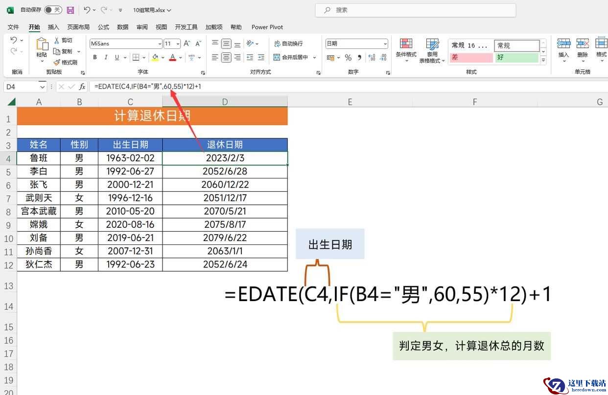The image size is (608, 395).
Task: Switch to 数据 Data tab
Action: 123,27
